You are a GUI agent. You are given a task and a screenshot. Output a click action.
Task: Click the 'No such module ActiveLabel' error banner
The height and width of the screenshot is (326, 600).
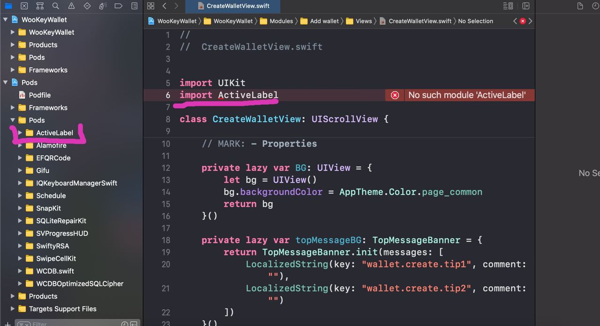coord(460,95)
